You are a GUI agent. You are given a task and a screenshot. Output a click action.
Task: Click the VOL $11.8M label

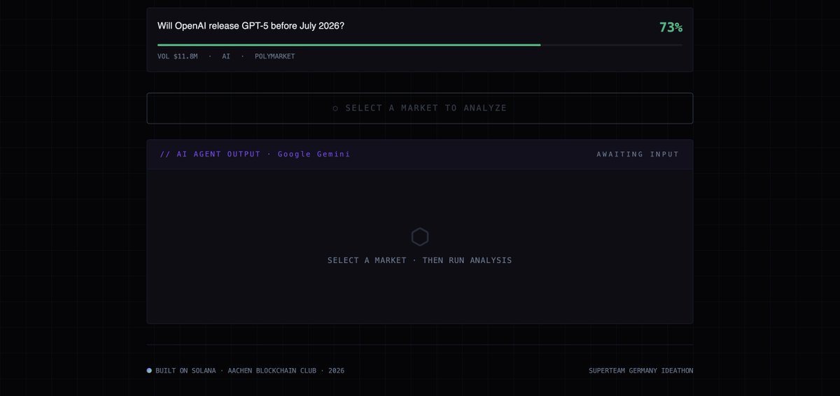[178, 56]
